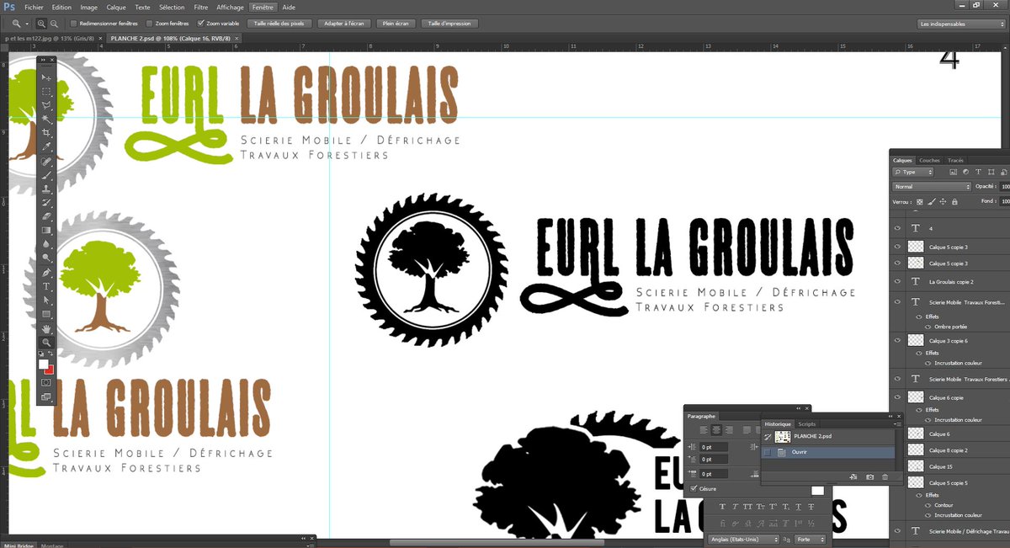Select the Eraser tool
The image size is (1010, 548).
[46, 216]
